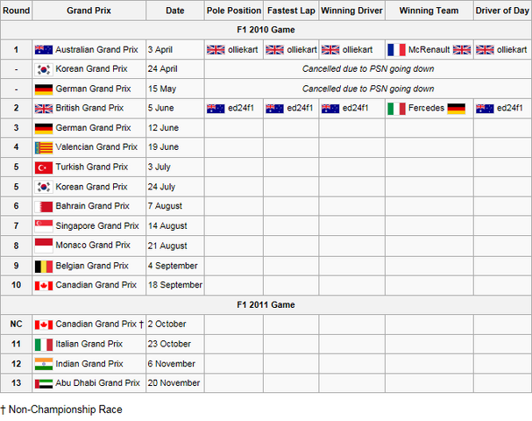Click the Fercedes team name
Screen dimensions: 532x421
pyautogui.click(x=426, y=108)
